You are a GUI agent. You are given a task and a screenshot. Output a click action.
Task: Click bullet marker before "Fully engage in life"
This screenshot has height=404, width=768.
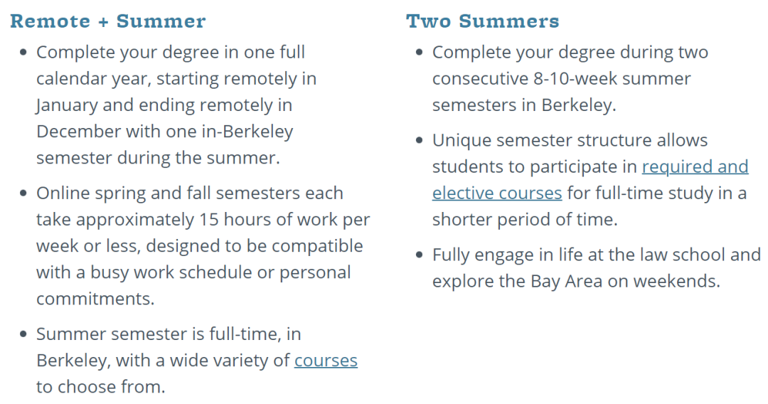(419, 255)
